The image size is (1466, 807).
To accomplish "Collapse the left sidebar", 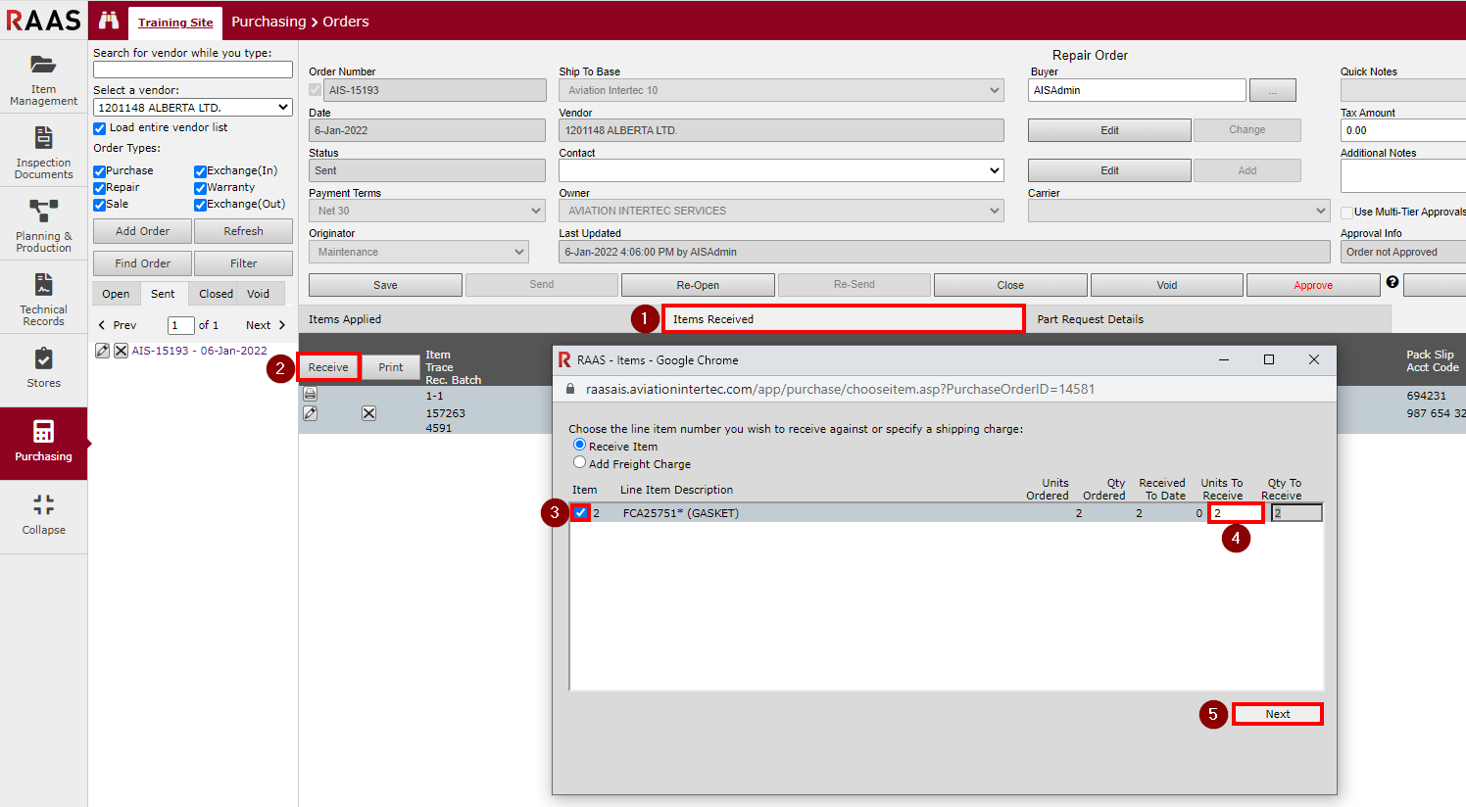I will (x=43, y=515).
